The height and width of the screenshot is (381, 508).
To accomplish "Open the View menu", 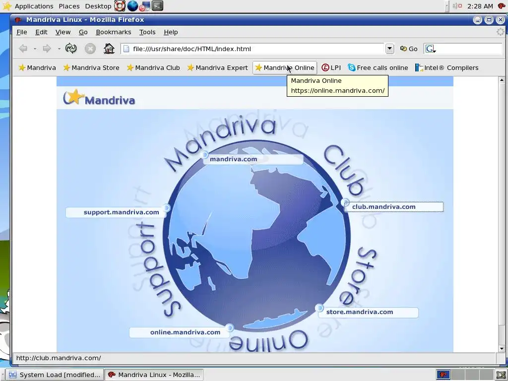I will tap(63, 32).
